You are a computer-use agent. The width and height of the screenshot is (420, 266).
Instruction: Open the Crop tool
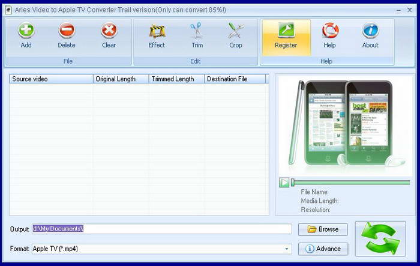[x=236, y=36]
